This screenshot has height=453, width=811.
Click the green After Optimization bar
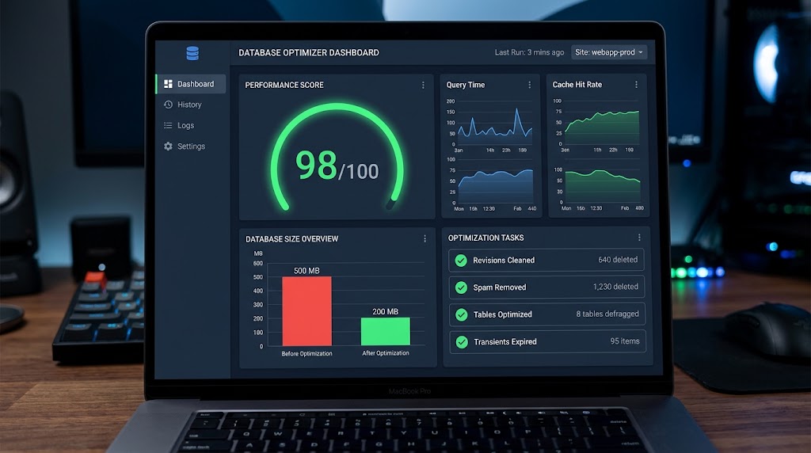click(x=386, y=331)
